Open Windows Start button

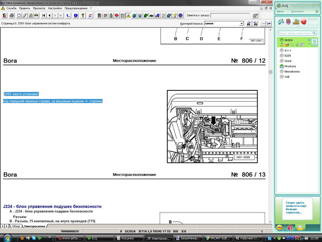pos(7,238)
